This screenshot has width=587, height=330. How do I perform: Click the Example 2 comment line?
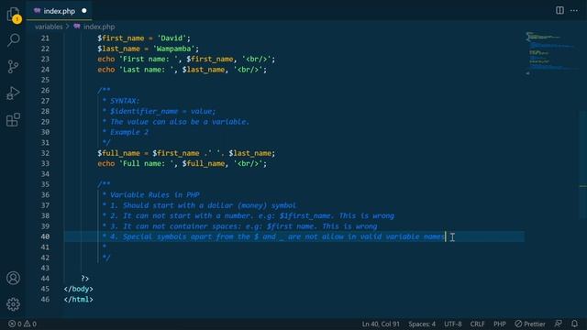point(125,132)
